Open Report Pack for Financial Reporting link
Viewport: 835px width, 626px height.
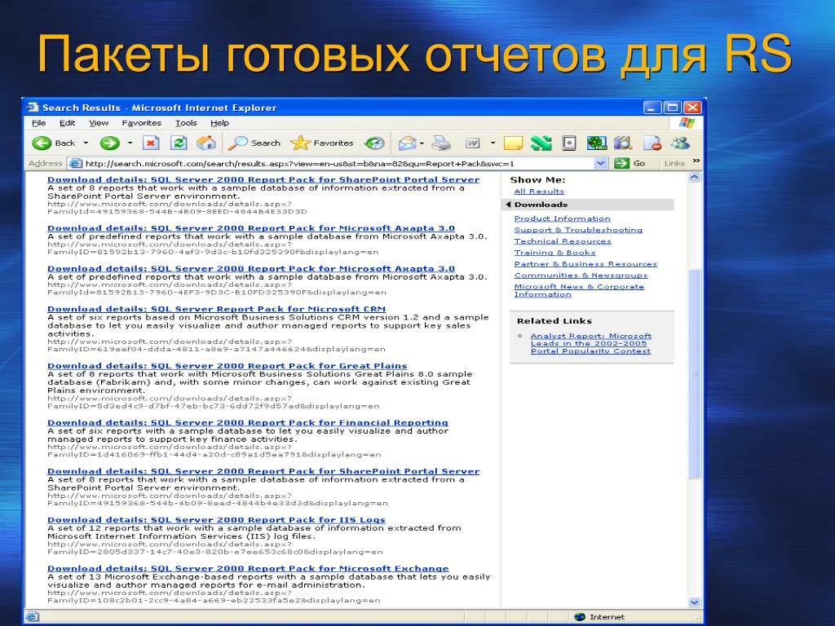[x=248, y=423]
